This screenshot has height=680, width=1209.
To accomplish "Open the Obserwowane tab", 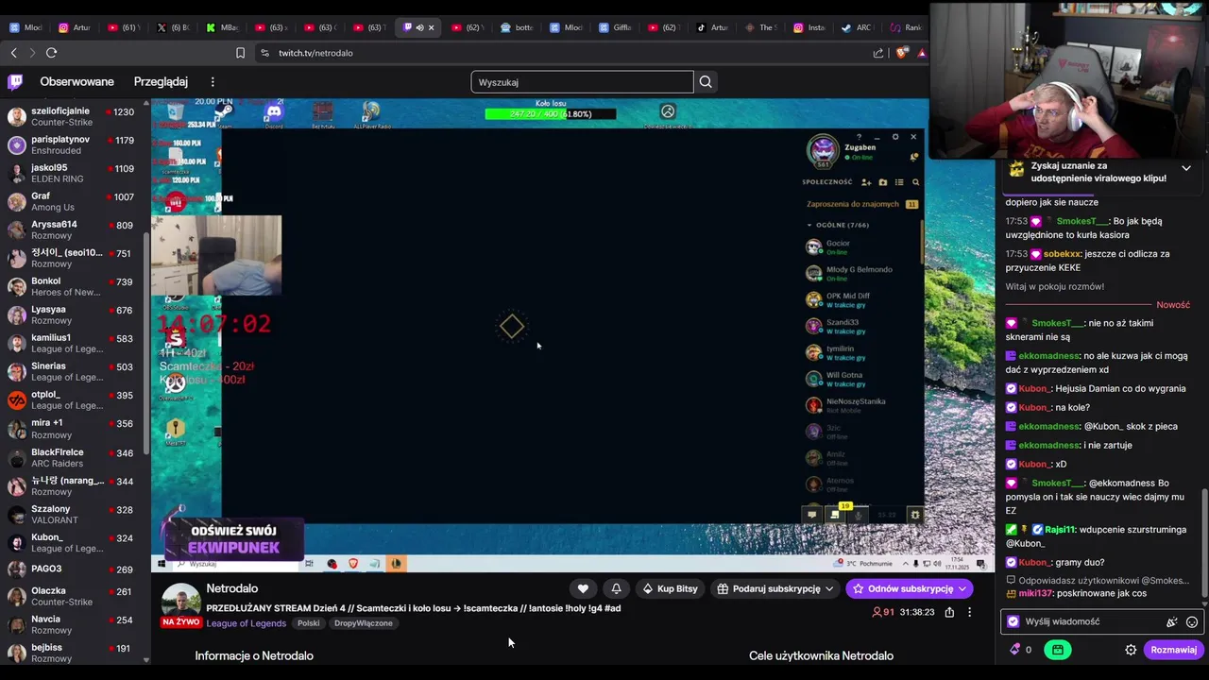I will (77, 82).
